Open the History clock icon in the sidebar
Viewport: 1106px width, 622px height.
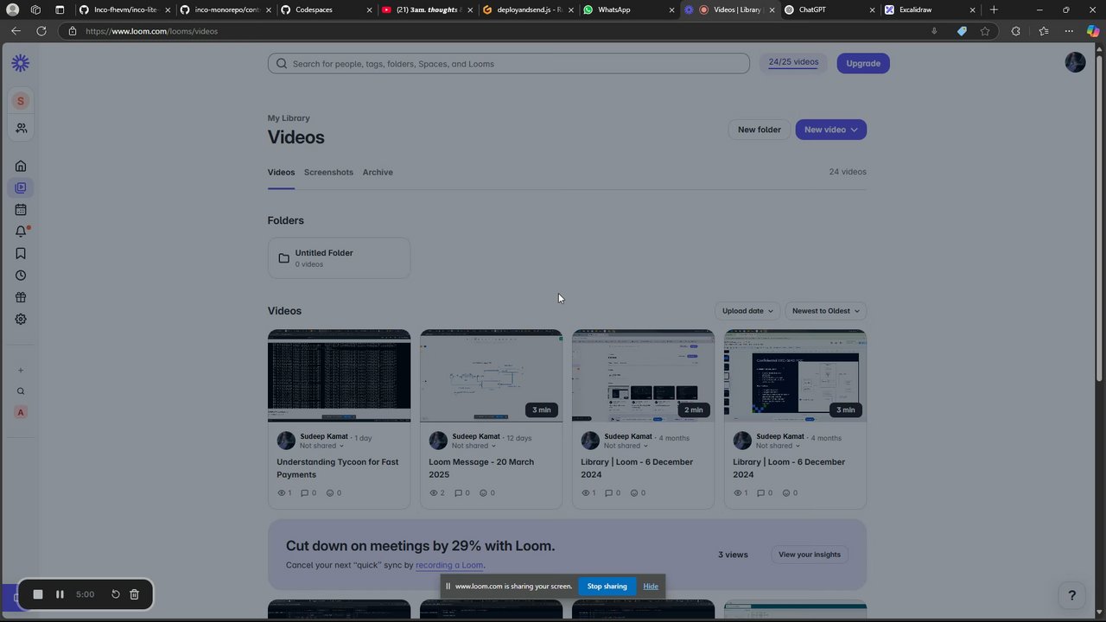[21, 276]
